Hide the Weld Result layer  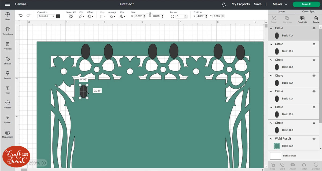click(x=314, y=139)
